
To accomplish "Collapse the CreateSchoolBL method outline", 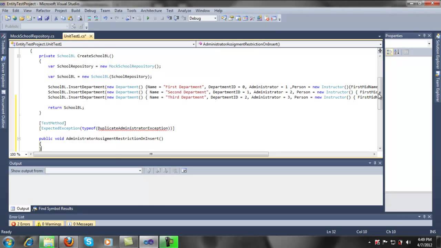I will [19, 56].
